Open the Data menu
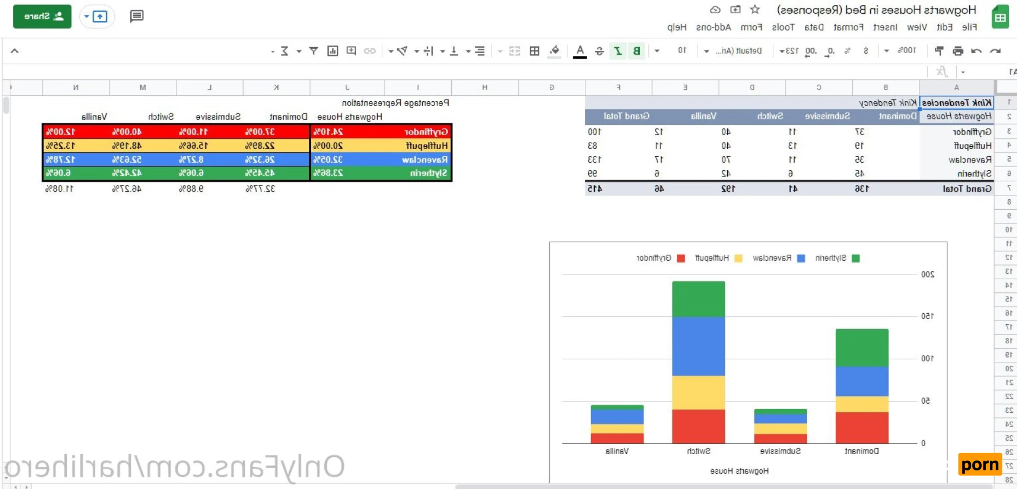1017x489 pixels. pos(814,27)
